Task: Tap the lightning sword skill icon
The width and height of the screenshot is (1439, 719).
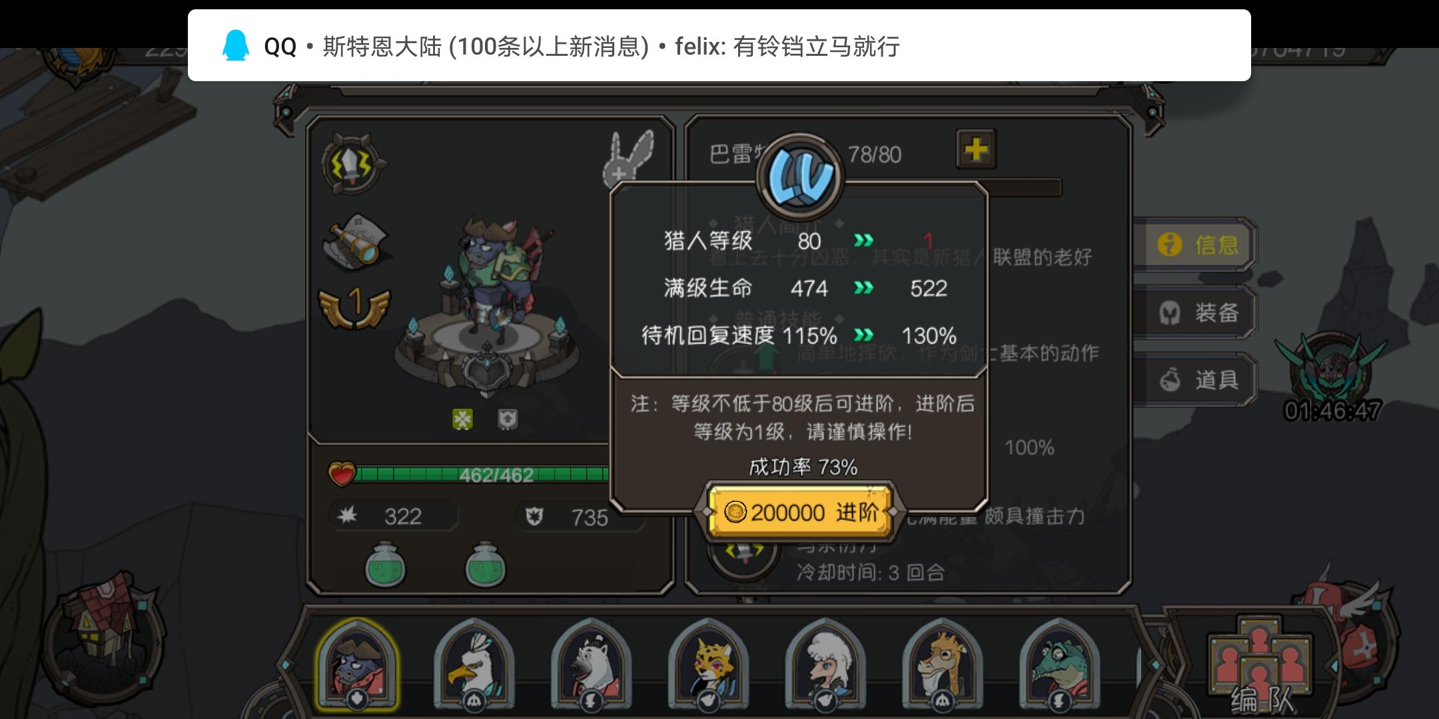Action: (354, 163)
